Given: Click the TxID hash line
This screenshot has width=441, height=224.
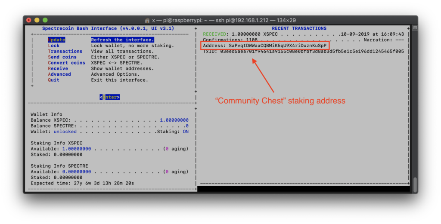Looking at the screenshot, I should coord(304,51).
